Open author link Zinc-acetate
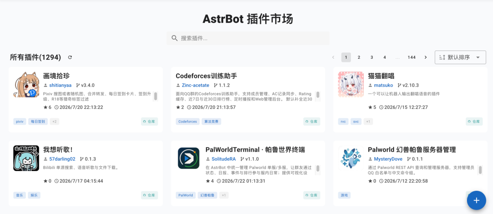 click(195, 85)
